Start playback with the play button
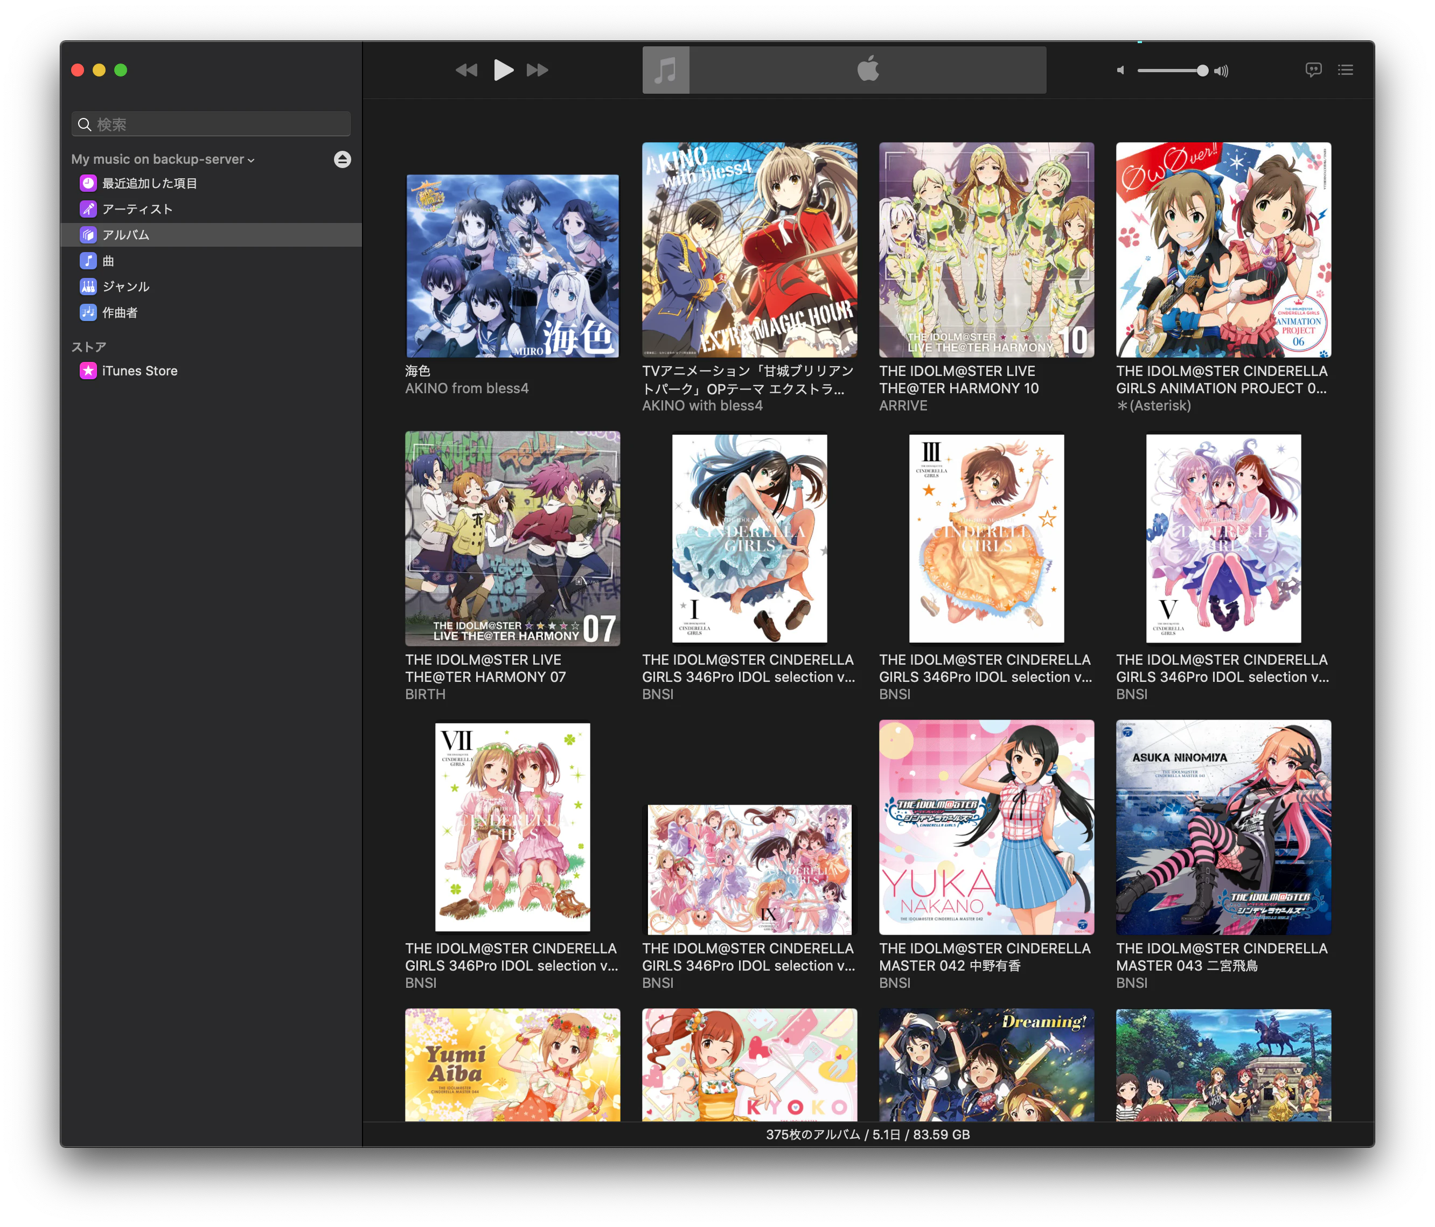The width and height of the screenshot is (1435, 1227). (504, 70)
